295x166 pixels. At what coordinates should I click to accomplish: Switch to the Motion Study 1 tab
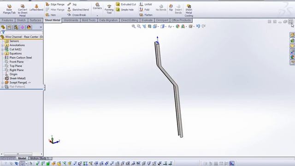tap(40, 158)
